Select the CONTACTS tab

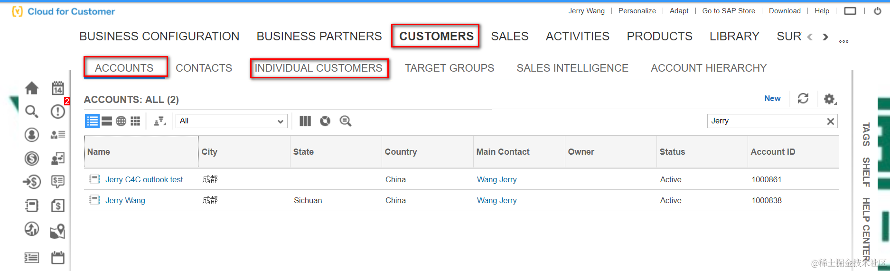pyautogui.click(x=204, y=68)
